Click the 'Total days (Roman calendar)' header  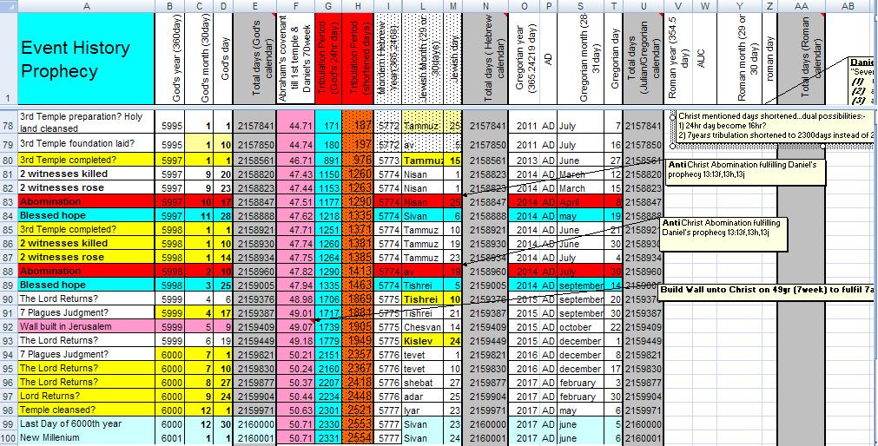tap(801, 59)
